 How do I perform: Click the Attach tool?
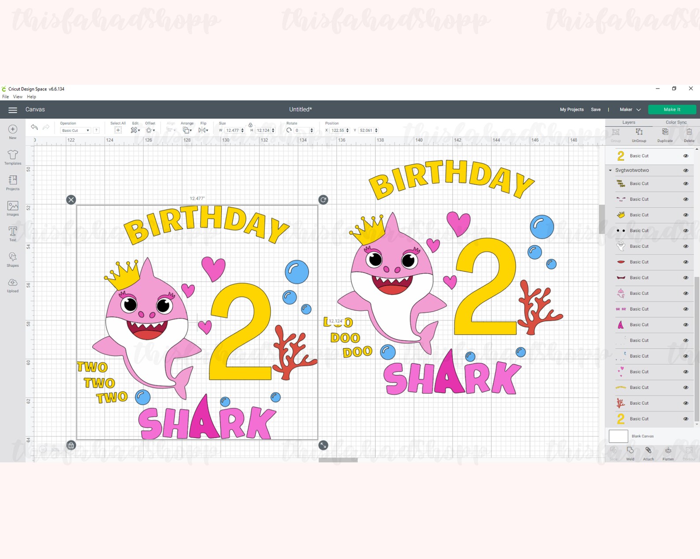(648, 453)
